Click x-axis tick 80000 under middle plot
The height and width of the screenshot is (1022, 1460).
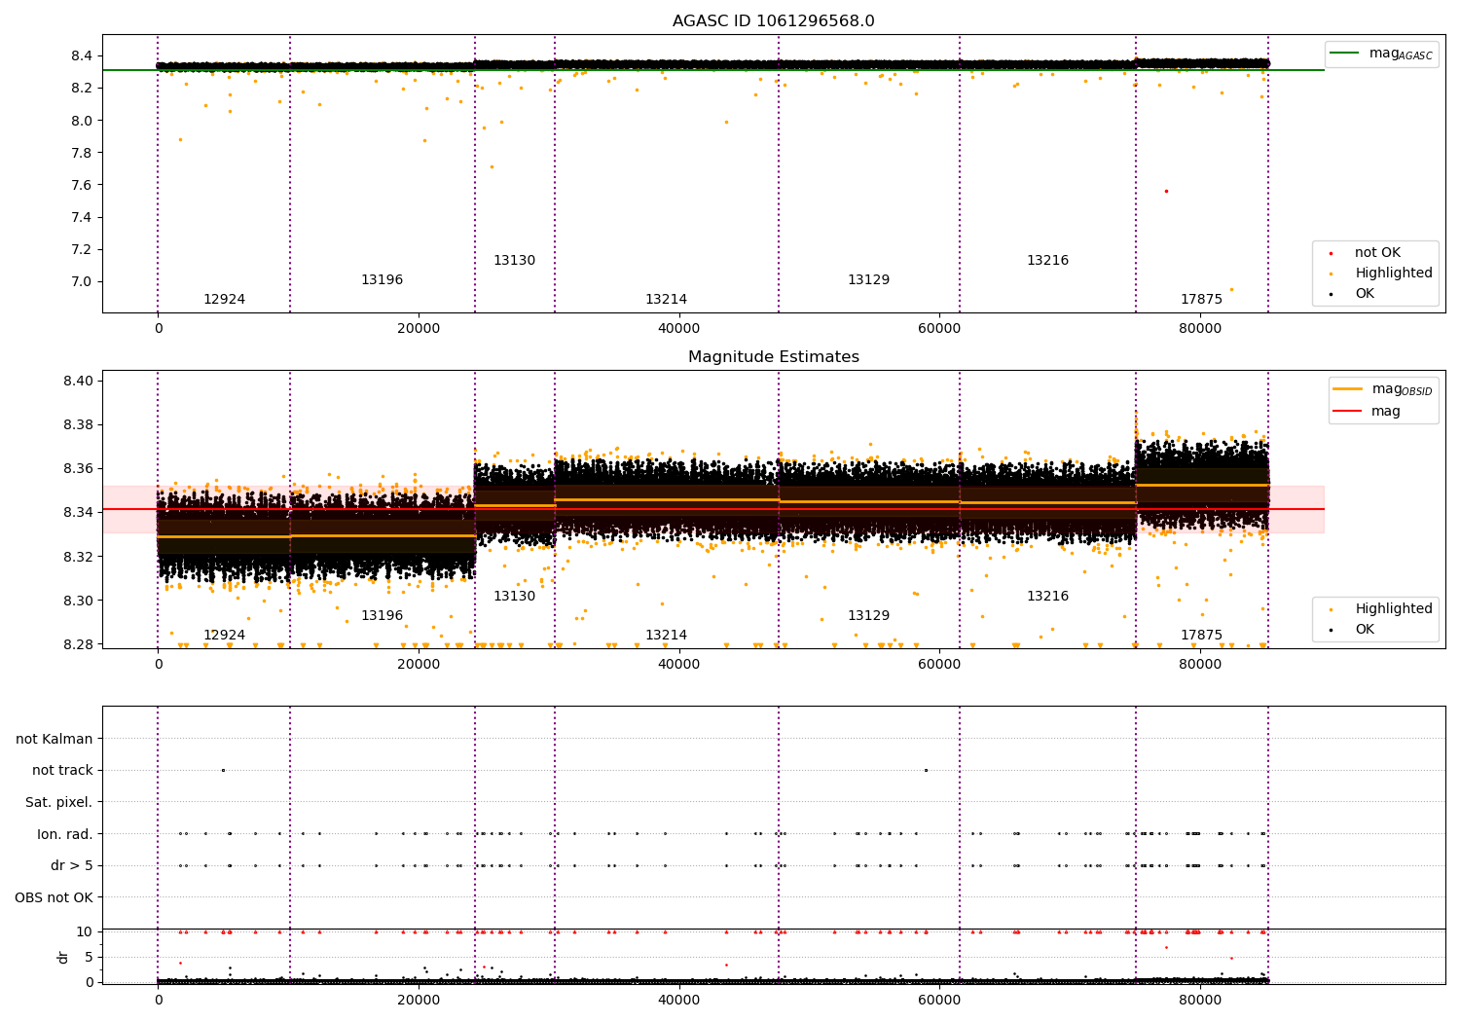[1200, 665]
